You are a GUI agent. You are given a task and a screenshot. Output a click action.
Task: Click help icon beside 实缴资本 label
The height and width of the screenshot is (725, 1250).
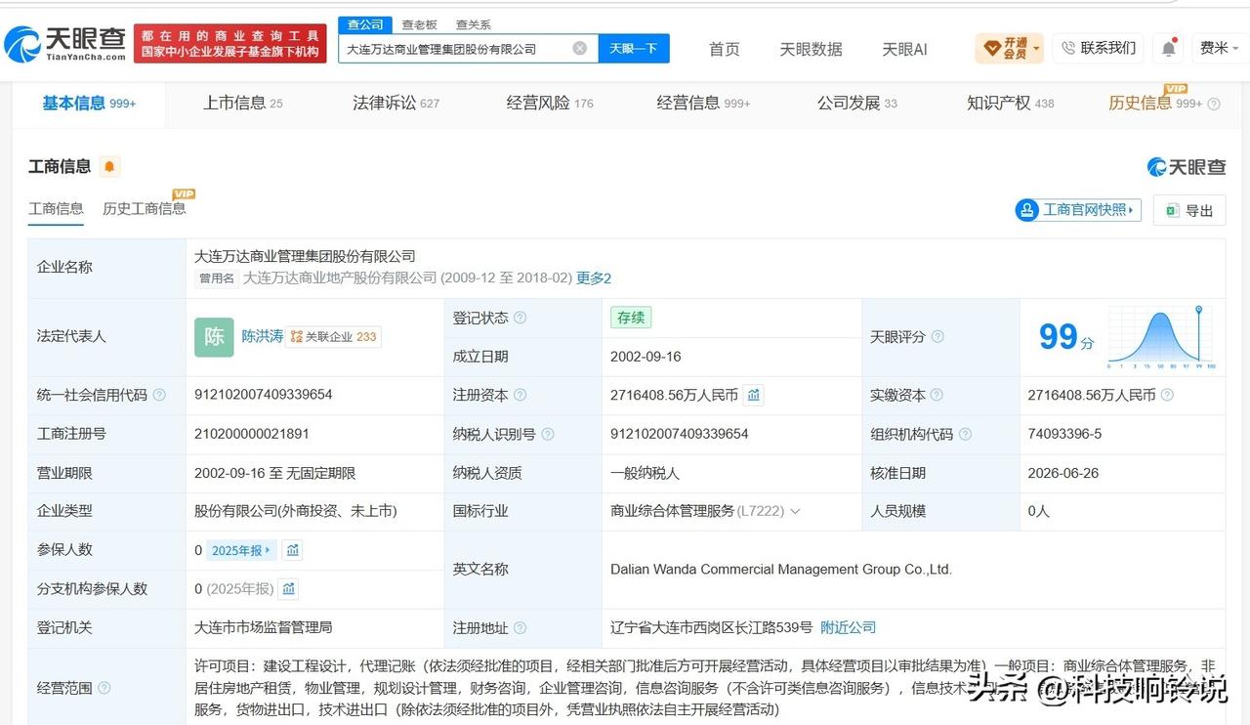[937, 395]
